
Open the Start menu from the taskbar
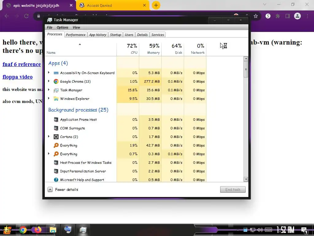click(7, 230)
